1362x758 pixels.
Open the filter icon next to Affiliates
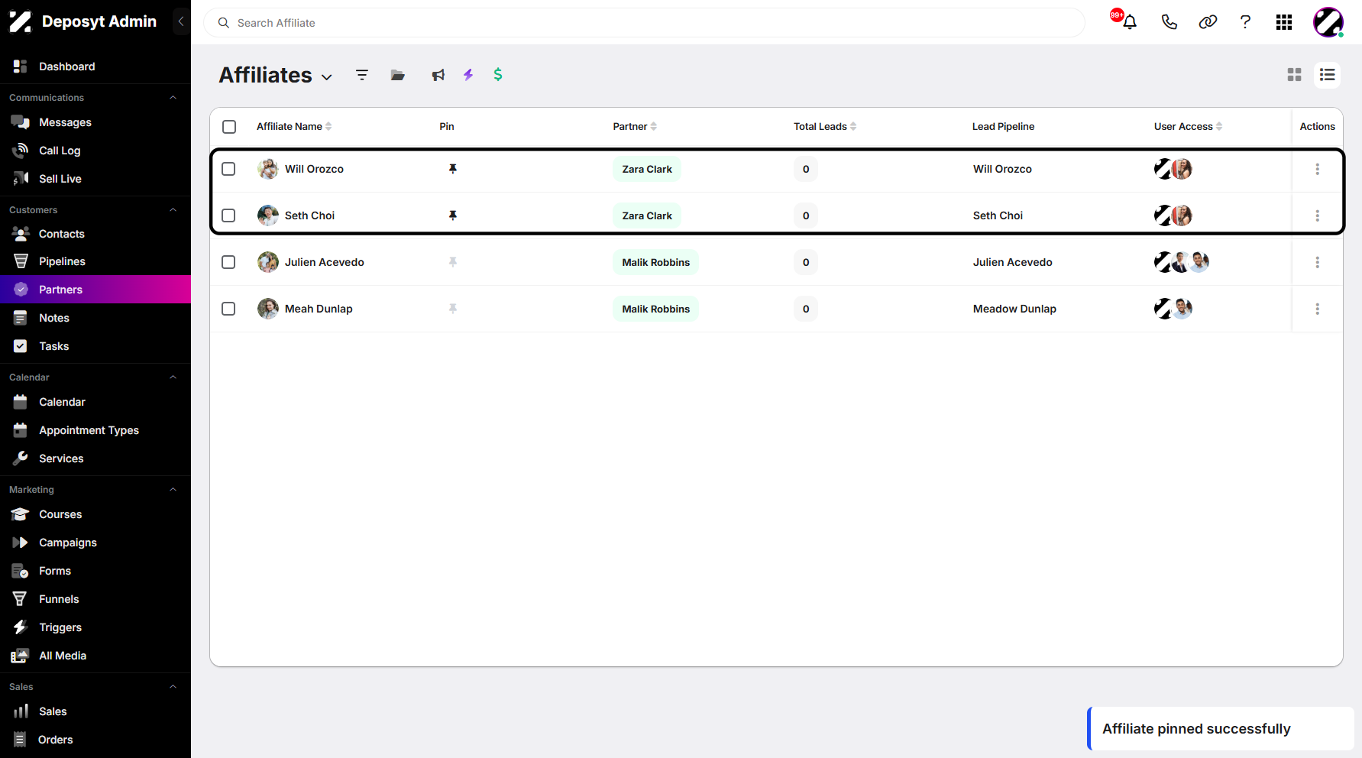(362, 75)
